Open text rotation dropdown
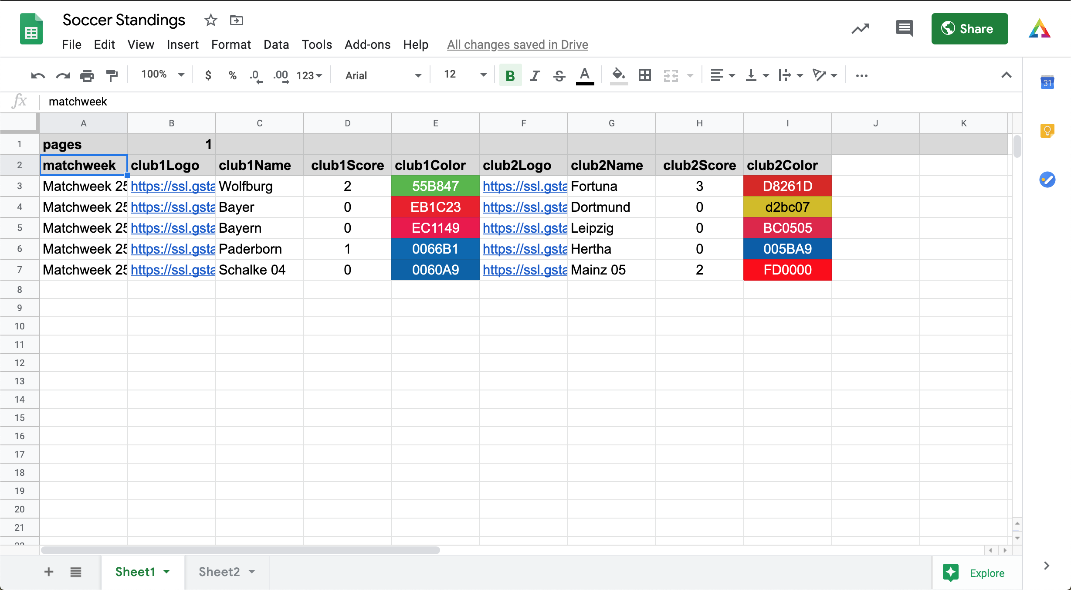Viewport: 1071px width, 590px height. [x=825, y=75]
